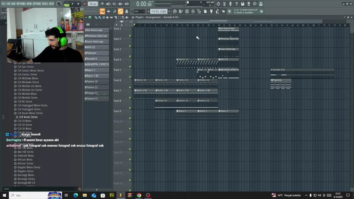Toggle the typing keyboard to piano button
This screenshot has height=199, width=354.
pos(102,11)
